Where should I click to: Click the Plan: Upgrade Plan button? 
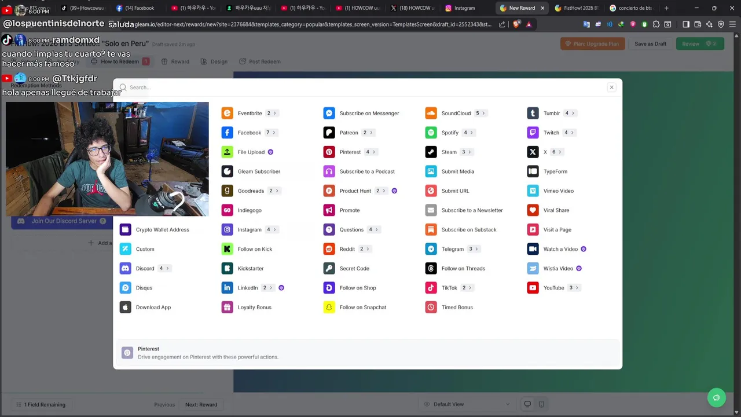(592, 44)
